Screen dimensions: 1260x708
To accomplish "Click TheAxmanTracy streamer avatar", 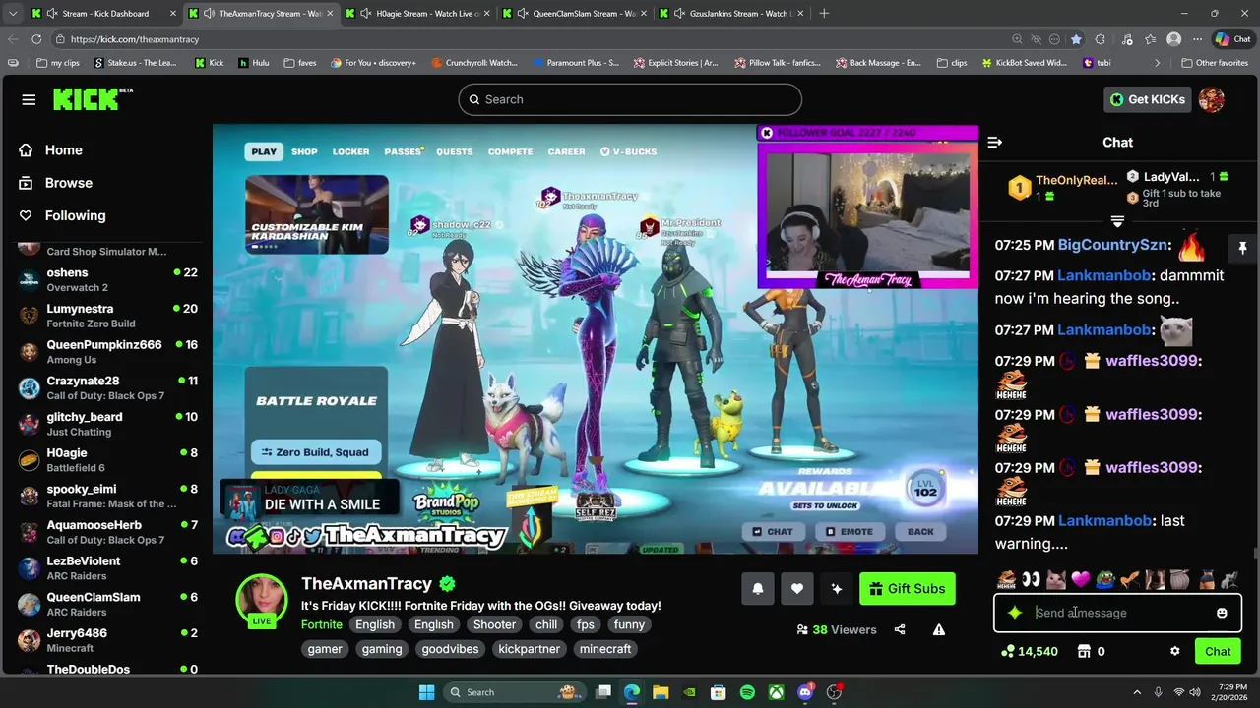I will [262, 600].
